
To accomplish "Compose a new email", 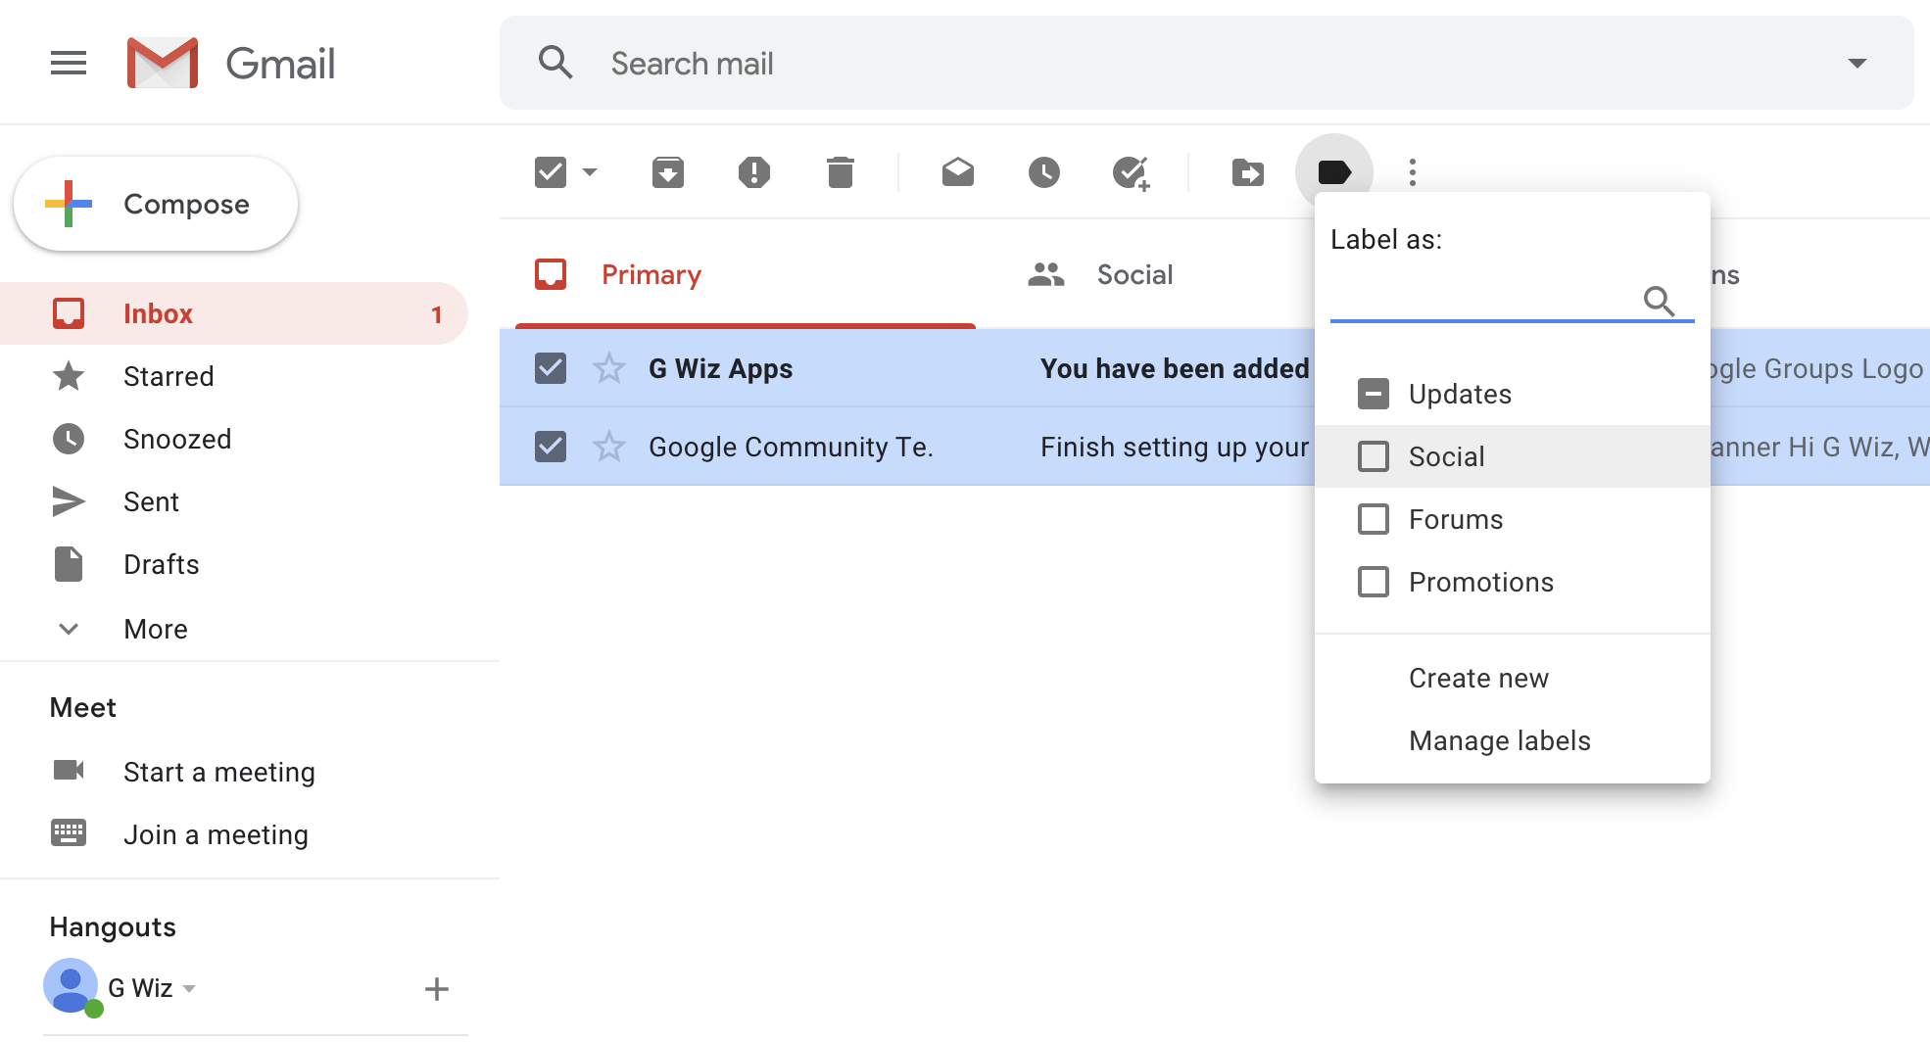I will click(x=156, y=204).
